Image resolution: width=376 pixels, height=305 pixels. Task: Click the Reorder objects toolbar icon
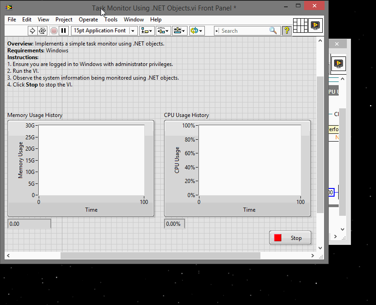click(196, 30)
